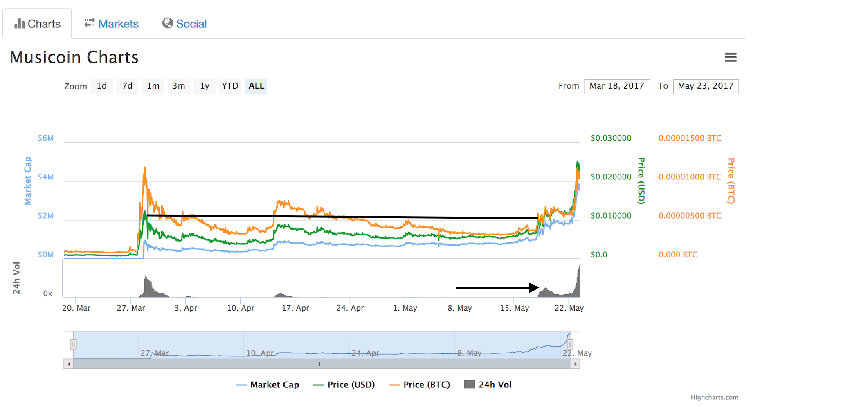Viewport: 841px width, 407px height.
Task: Set zoom range to 1m
Action: click(153, 86)
